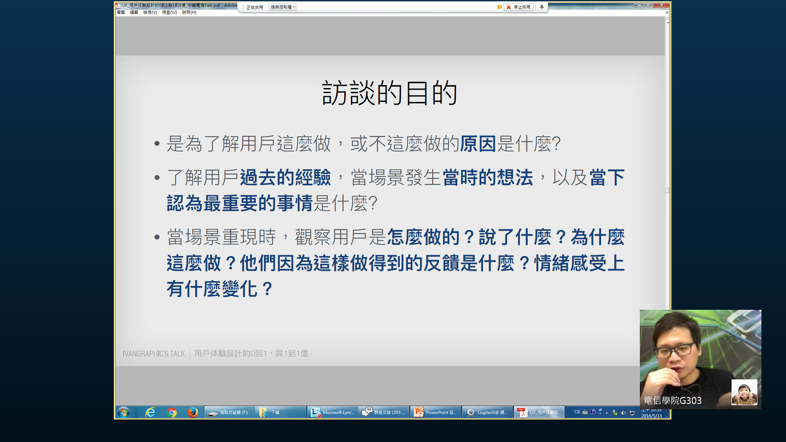Open the 說明(H) help menu
The width and height of the screenshot is (786, 442).
(x=189, y=12)
